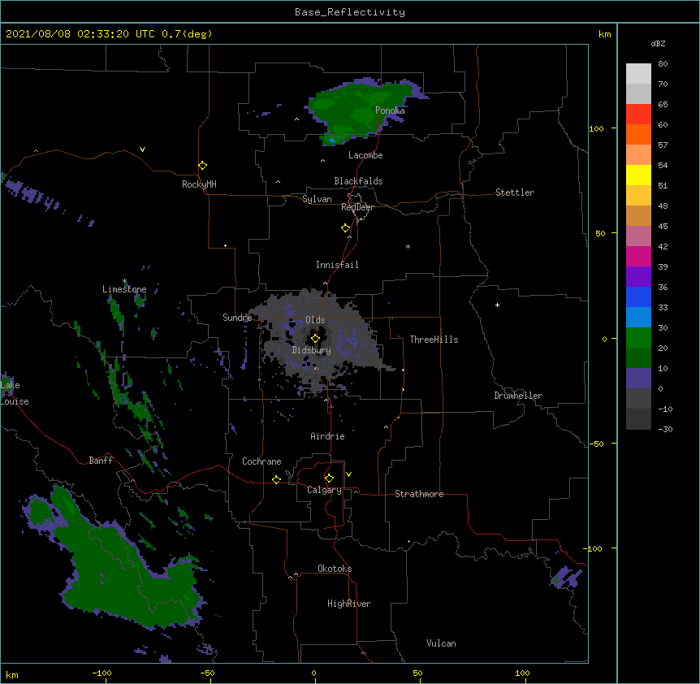Pick the red 60-65 dBZ legend color
700x684 pixels.
point(638,115)
